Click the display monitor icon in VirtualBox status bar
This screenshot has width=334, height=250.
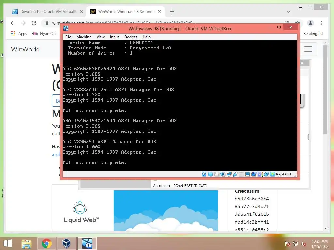pos(248,174)
